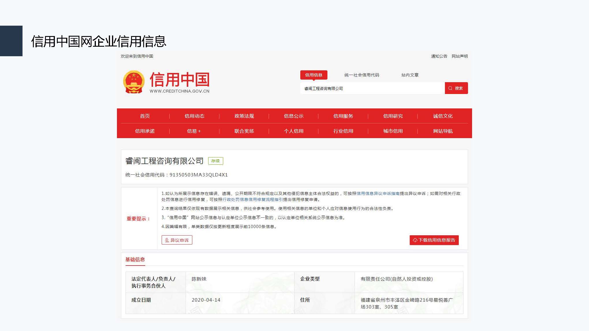Open 信用研究 navigation item

pyautogui.click(x=393, y=116)
